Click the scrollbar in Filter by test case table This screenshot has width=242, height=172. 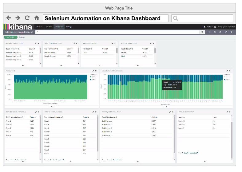[97, 134]
